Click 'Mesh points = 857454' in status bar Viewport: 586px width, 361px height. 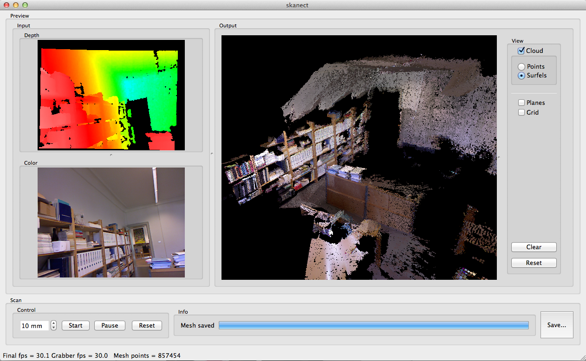[x=147, y=356]
